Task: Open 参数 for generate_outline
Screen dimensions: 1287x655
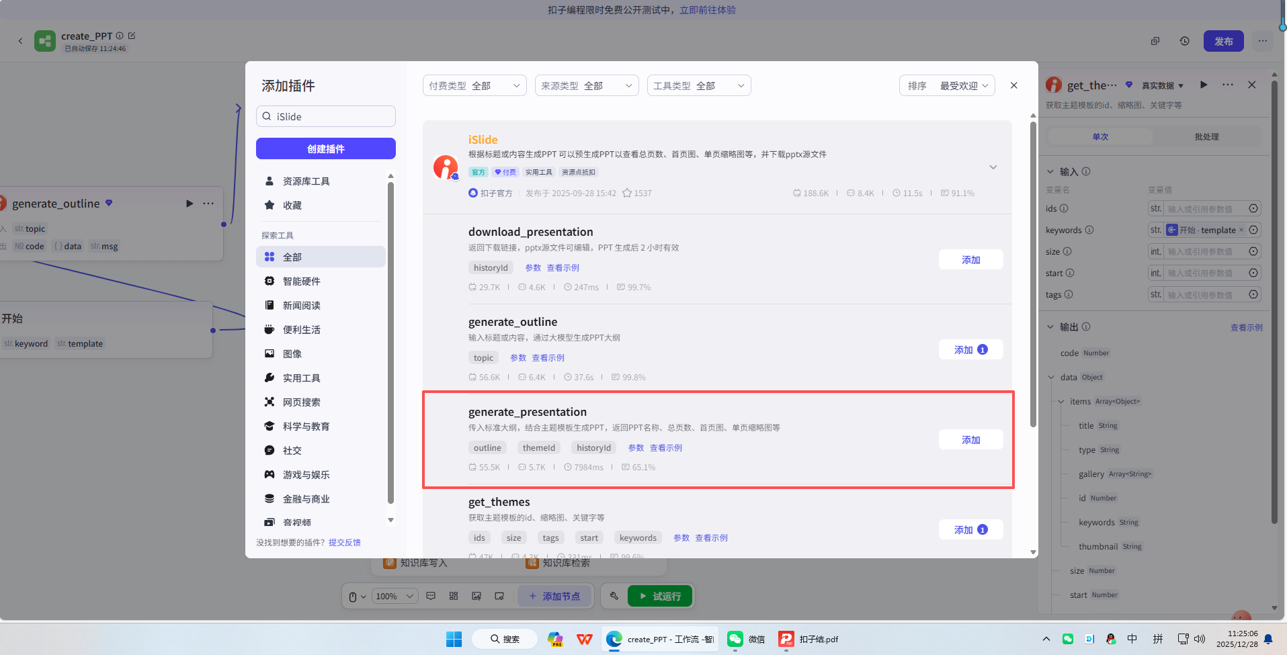Action: [x=518, y=357]
